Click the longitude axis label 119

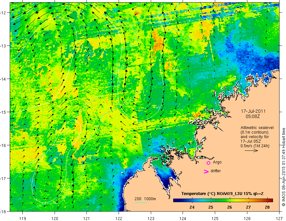pos(23,218)
